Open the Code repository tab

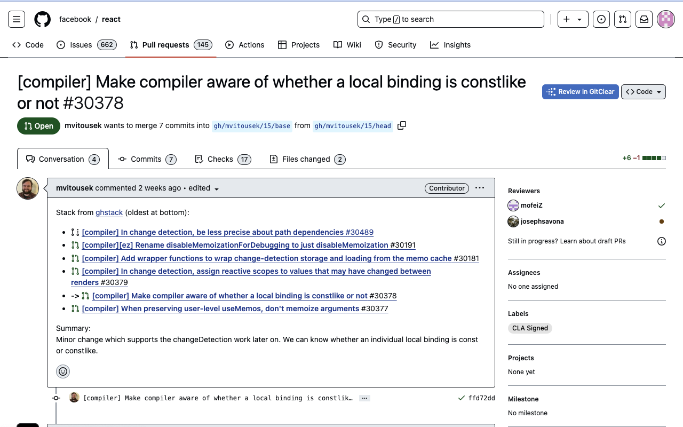coord(28,45)
